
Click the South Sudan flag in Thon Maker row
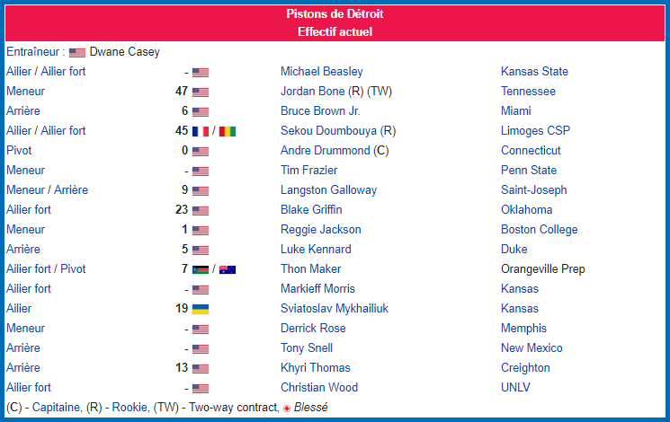click(201, 269)
